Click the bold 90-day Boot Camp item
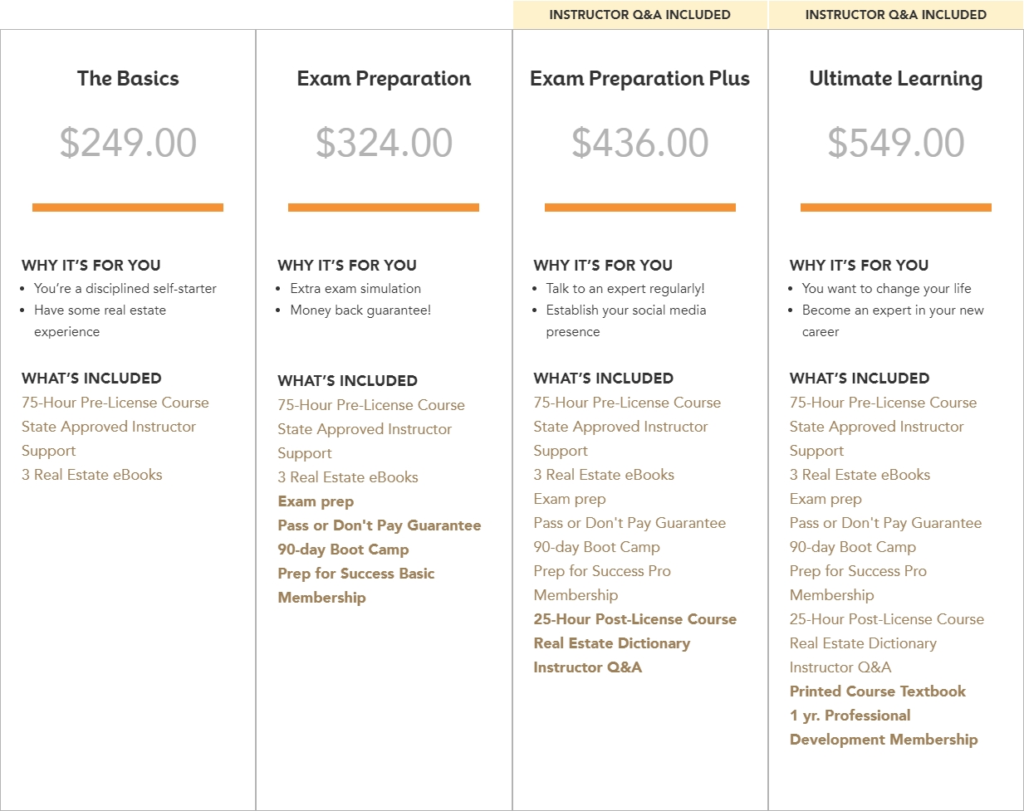This screenshot has height=811, width=1024. 343,550
